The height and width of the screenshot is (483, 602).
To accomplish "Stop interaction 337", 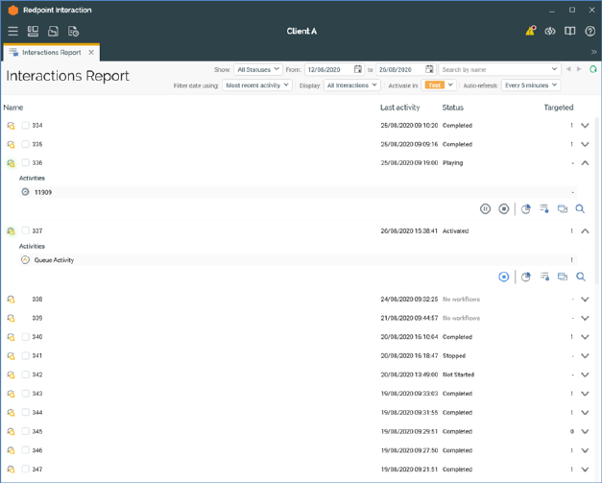I will coord(504,277).
